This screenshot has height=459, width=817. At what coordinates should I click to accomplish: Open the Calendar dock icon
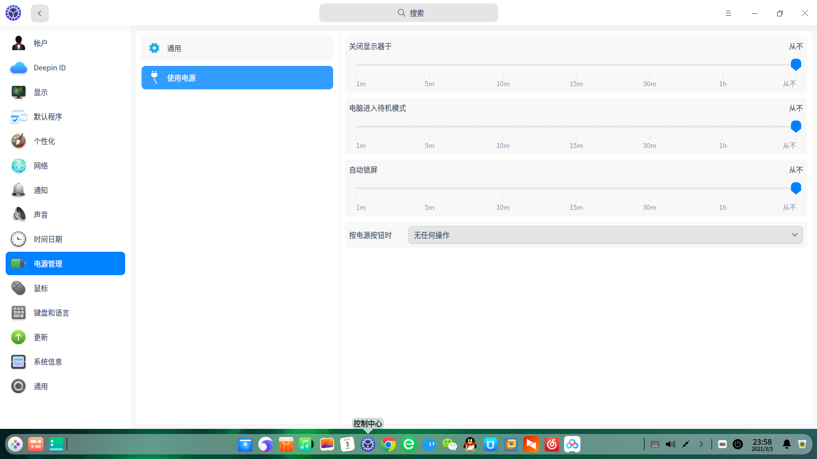coord(347,444)
